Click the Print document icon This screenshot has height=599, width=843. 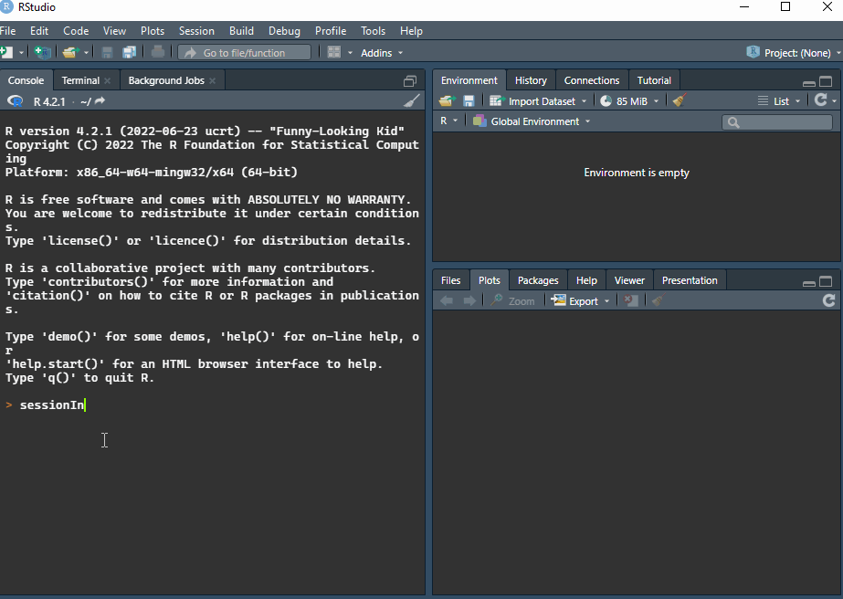[x=157, y=52]
